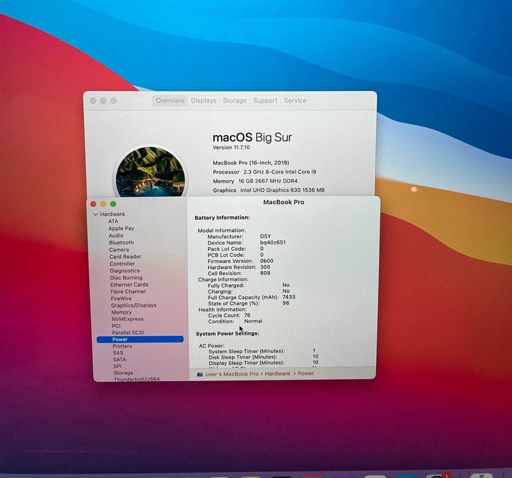This screenshot has height=478, width=512.
Task: Click the "System Power Settings:" heading
Action: coord(227,334)
